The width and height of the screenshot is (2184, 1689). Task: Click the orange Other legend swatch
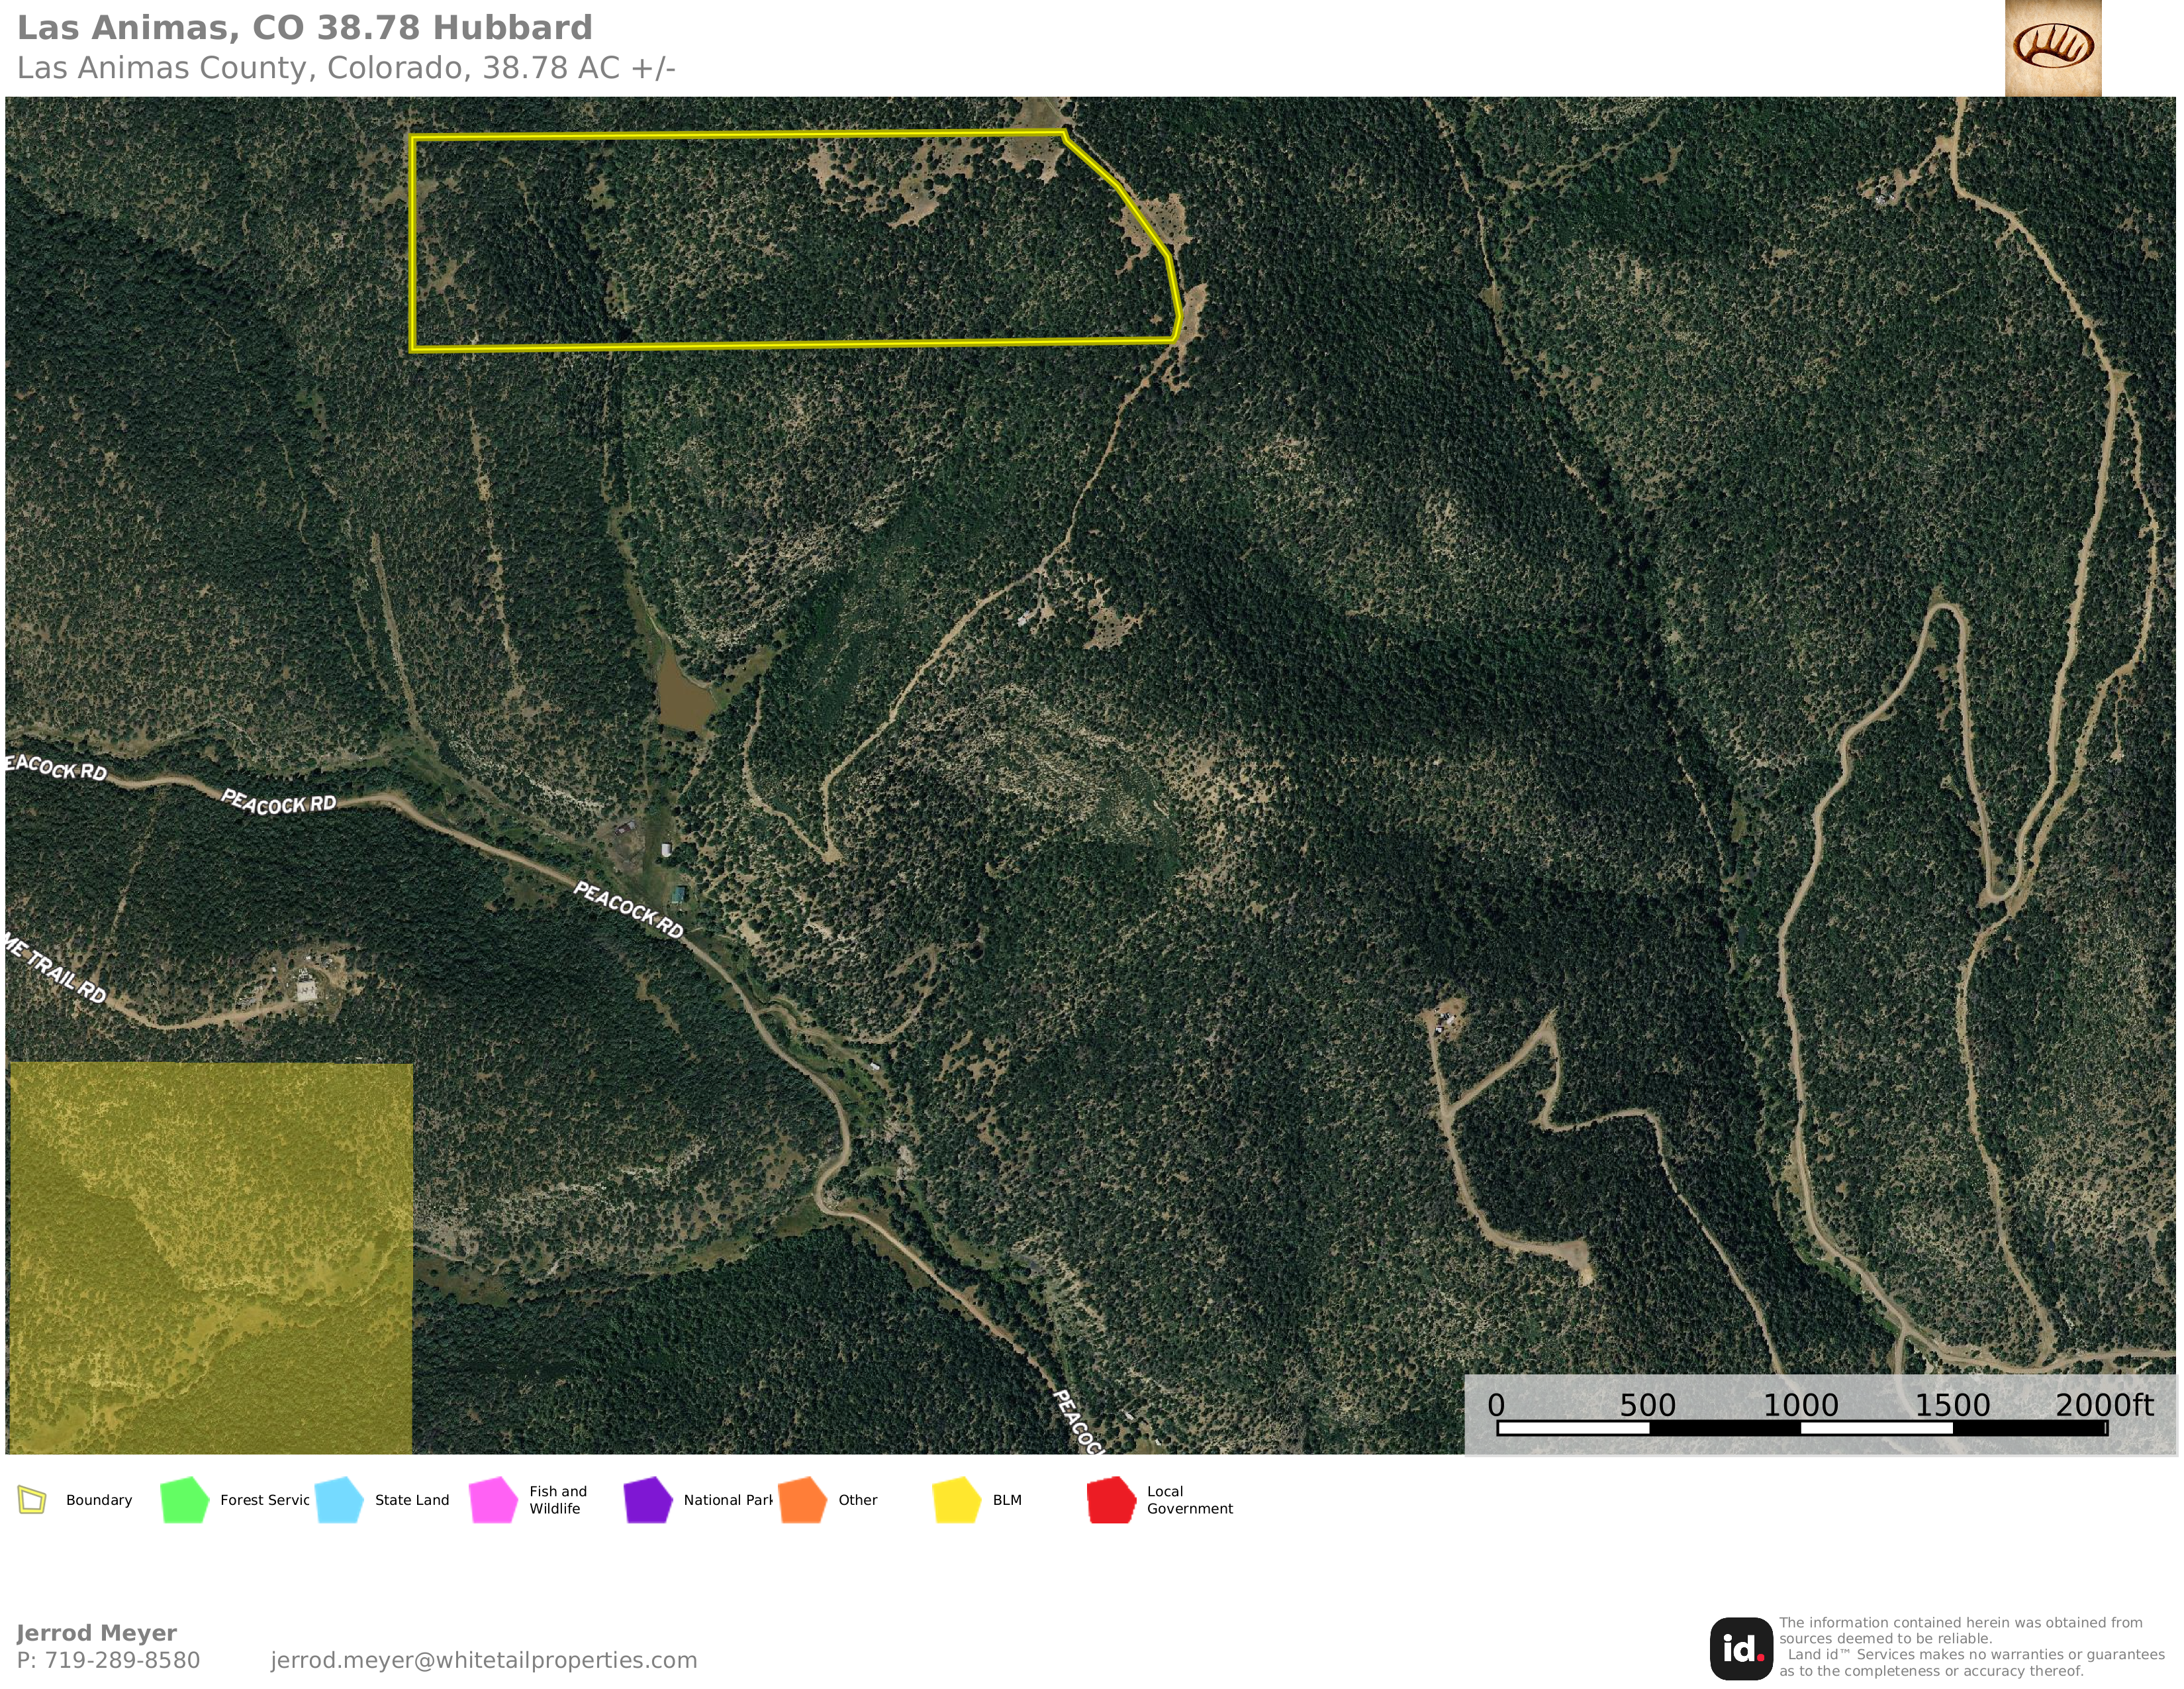click(x=802, y=1500)
